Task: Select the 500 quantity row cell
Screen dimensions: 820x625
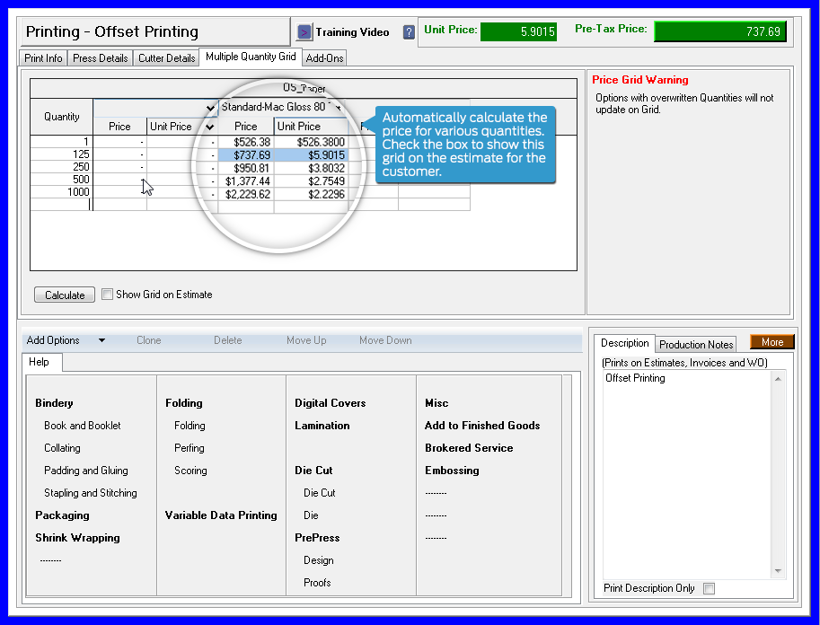Action: coord(62,180)
